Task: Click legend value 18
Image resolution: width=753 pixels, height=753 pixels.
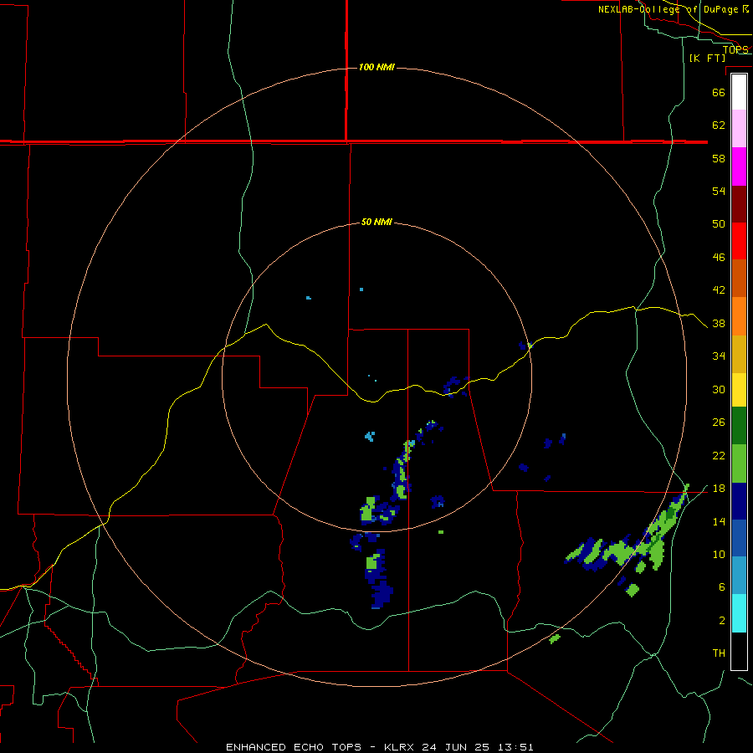Action: (x=719, y=489)
